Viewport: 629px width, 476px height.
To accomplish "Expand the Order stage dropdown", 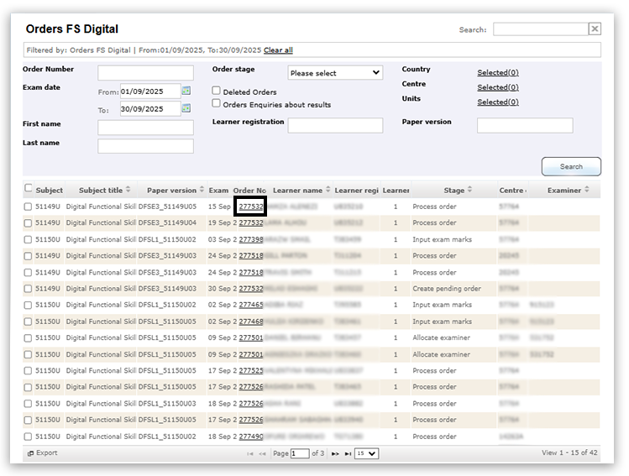I will (x=335, y=73).
